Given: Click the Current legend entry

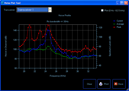Looking at the screenshot, I should point(118,21).
